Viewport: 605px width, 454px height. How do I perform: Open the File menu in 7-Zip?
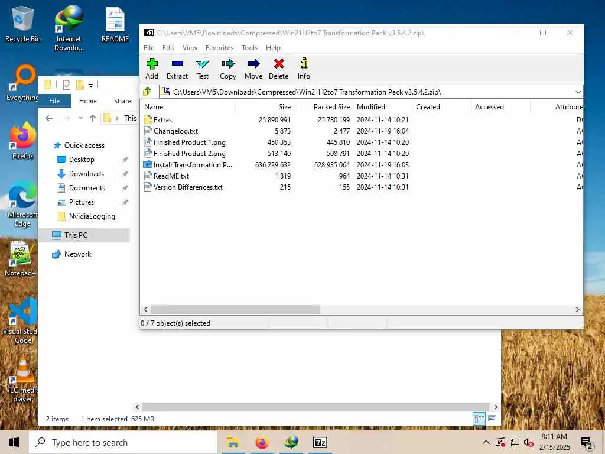[x=149, y=48]
